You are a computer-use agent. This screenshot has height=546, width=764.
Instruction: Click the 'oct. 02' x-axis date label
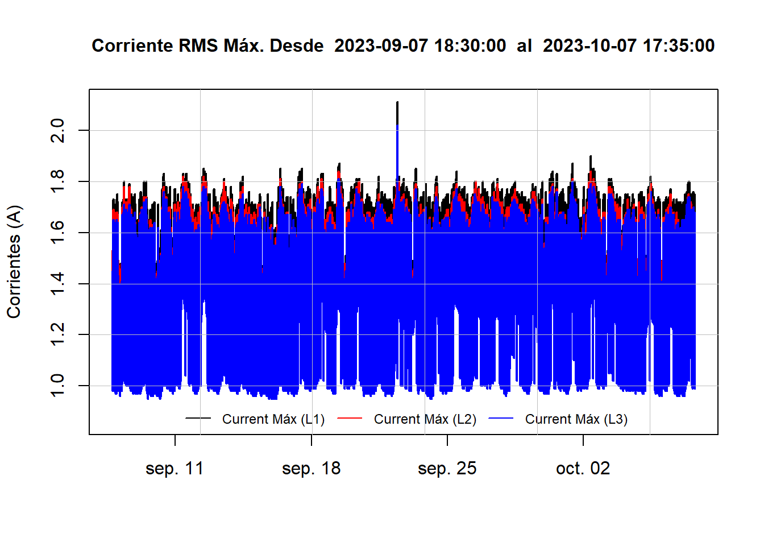583,469
